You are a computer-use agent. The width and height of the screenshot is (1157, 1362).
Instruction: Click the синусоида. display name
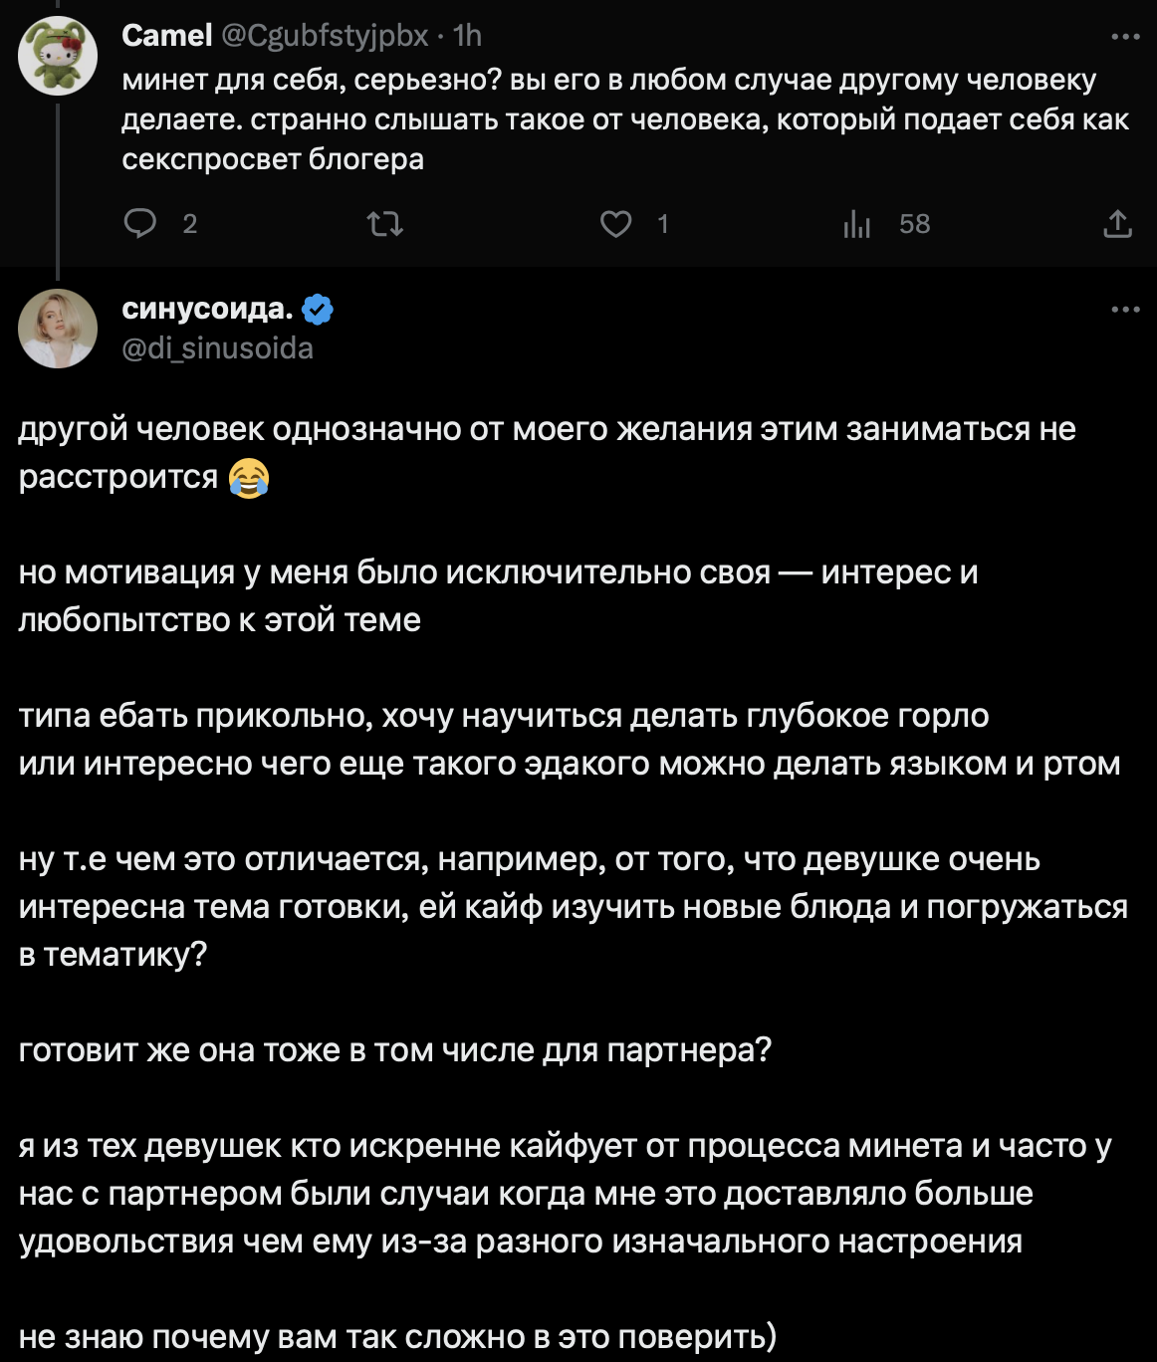tap(207, 309)
